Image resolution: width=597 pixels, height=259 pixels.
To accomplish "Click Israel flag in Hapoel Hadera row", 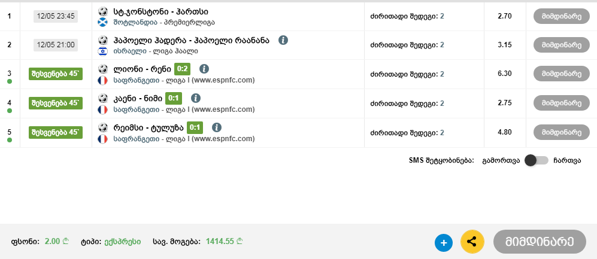I will click(x=102, y=51).
